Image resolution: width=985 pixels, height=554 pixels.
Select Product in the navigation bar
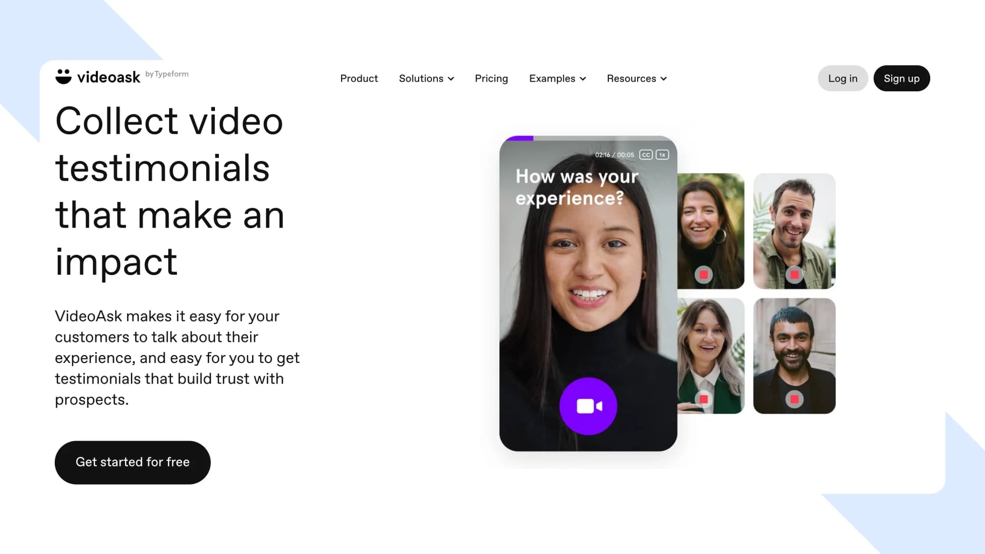pyautogui.click(x=359, y=78)
